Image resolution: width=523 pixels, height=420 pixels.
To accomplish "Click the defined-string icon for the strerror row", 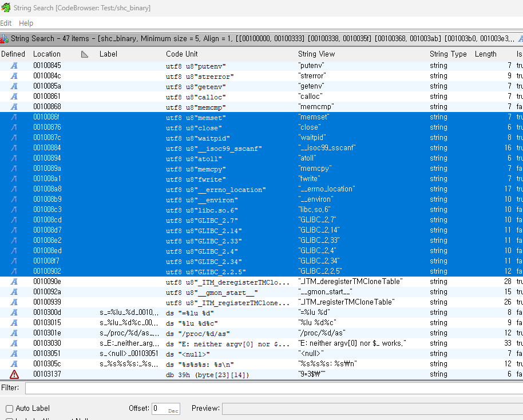I will point(14,76).
